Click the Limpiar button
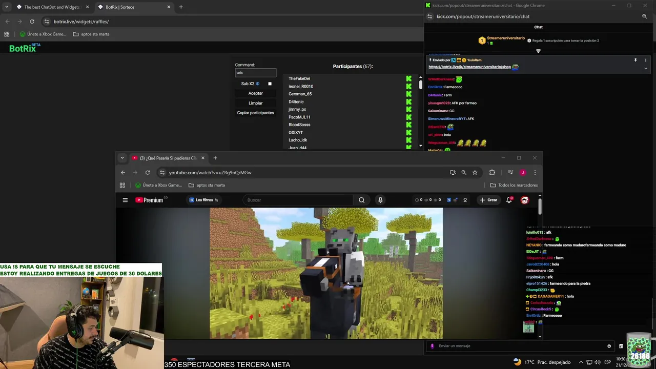Viewport: 656px width, 369px height. [255, 103]
